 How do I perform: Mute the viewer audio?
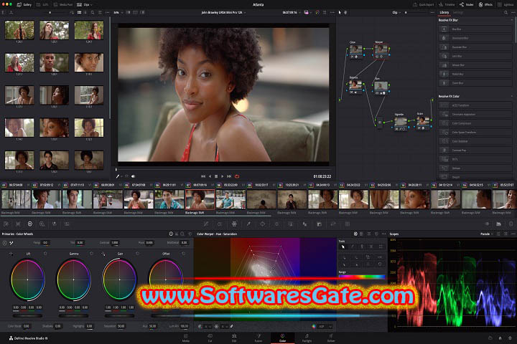coord(134,176)
